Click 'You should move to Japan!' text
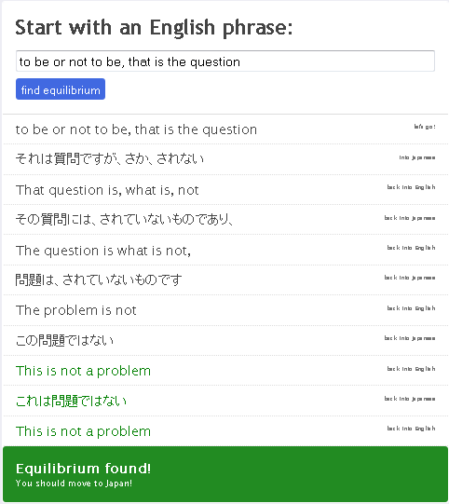 (x=74, y=484)
